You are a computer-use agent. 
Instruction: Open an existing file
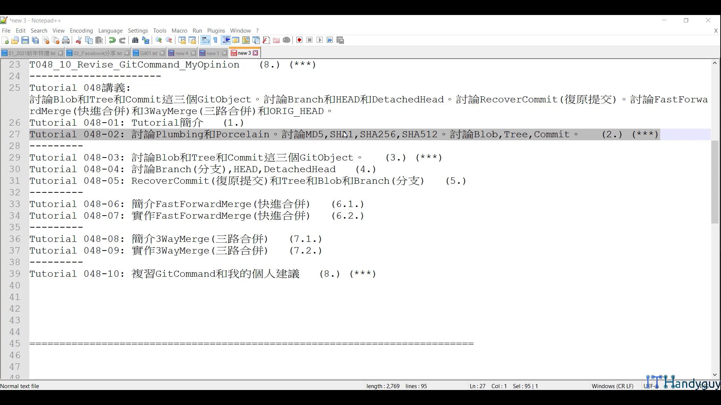coord(15,40)
